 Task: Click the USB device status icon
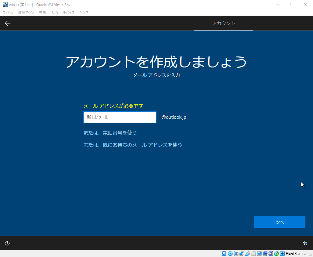[x=247, y=254]
